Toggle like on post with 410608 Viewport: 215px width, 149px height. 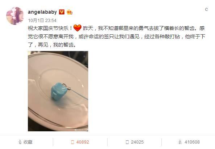point(189,142)
